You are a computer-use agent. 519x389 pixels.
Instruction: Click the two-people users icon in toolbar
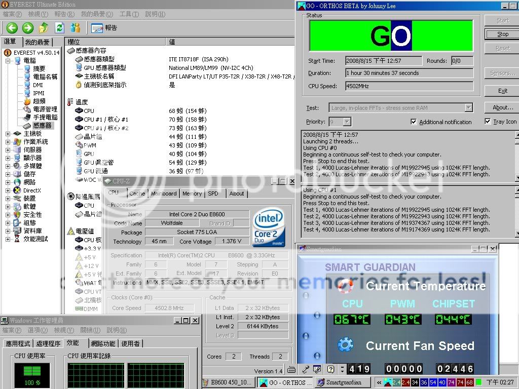click(x=76, y=28)
